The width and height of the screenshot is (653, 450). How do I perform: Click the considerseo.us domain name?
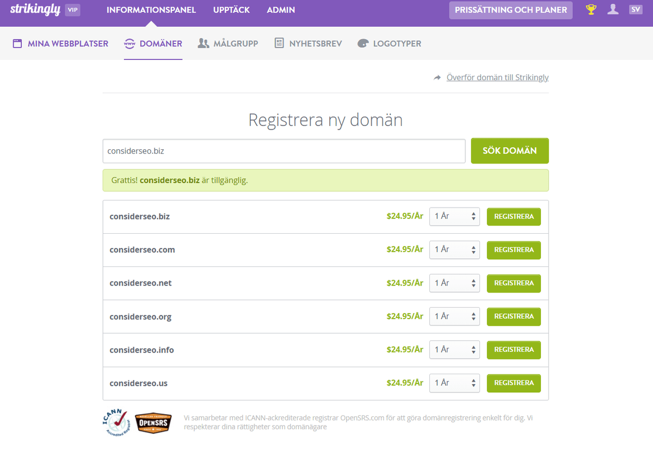point(138,383)
